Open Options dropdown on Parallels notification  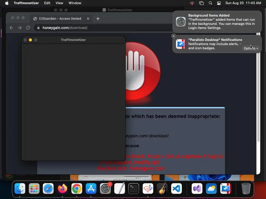pyautogui.click(x=251, y=48)
